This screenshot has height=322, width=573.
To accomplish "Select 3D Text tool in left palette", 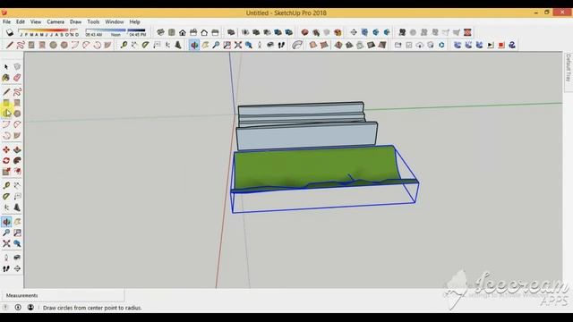I will point(17,208).
